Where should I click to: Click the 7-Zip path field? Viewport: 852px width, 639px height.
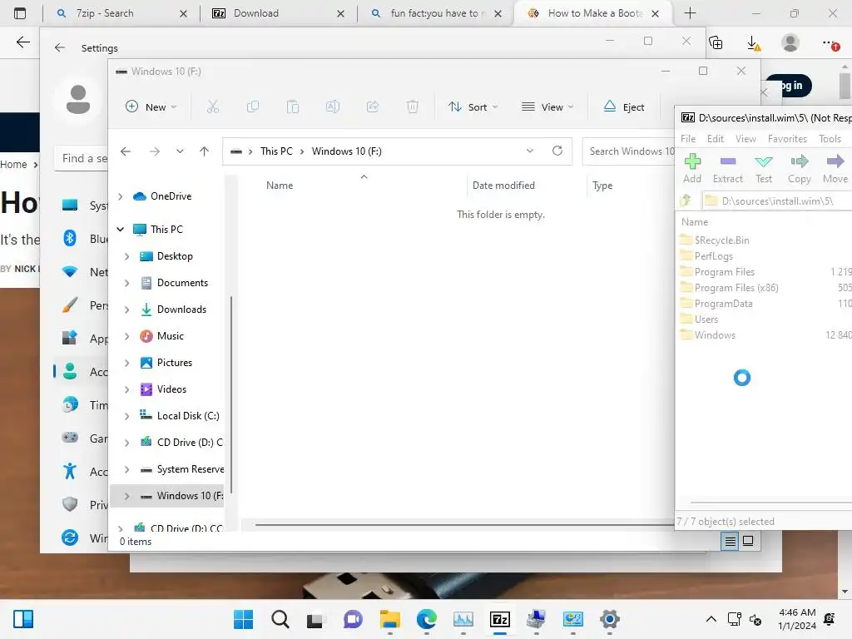pos(776,201)
